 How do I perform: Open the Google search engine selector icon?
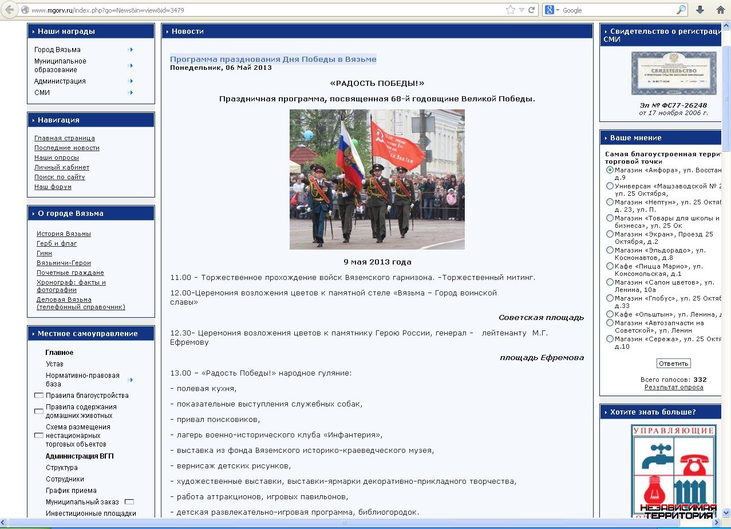click(x=551, y=10)
